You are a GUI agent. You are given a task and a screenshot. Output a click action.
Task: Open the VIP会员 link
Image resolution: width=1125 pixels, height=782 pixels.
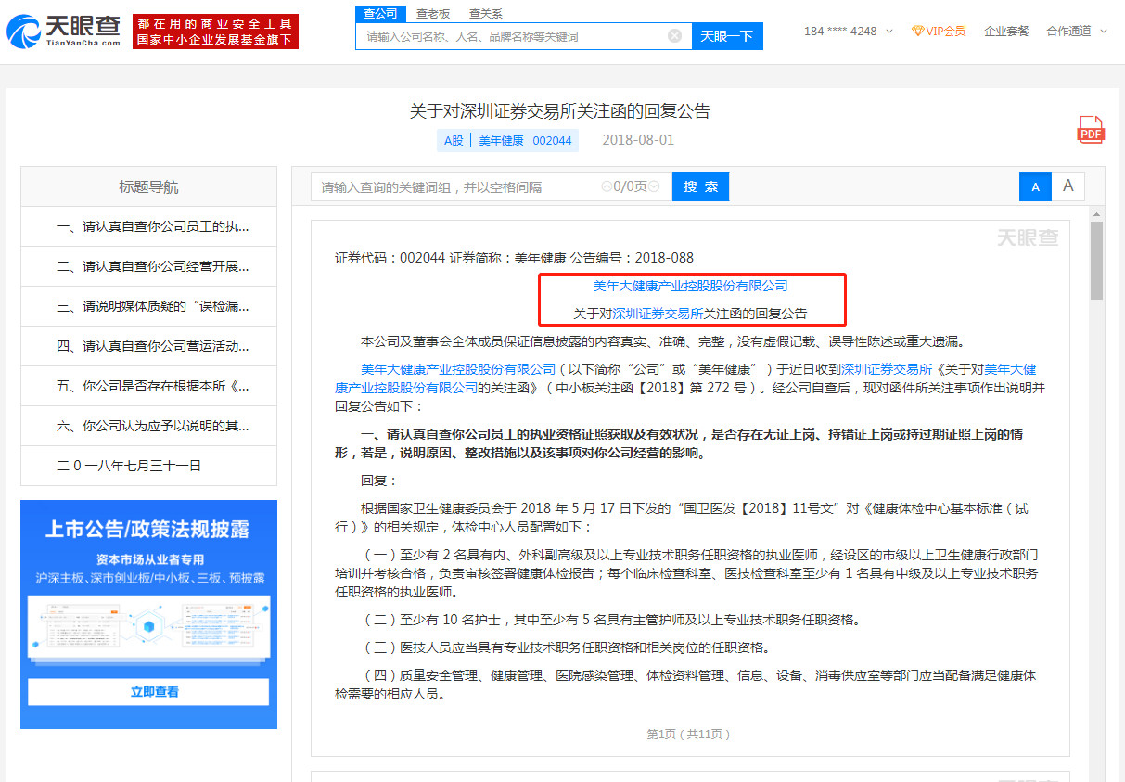(x=939, y=32)
